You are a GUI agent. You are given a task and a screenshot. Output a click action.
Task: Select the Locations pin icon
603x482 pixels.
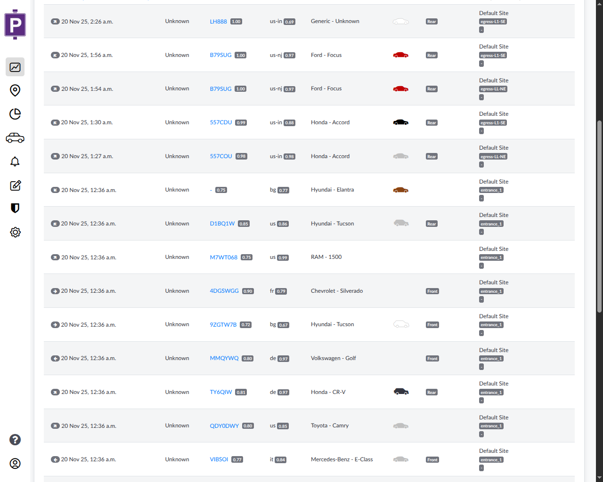point(15,90)
